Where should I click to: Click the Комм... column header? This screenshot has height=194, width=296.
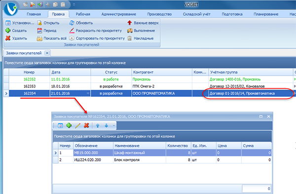click(x=200, y=72)
